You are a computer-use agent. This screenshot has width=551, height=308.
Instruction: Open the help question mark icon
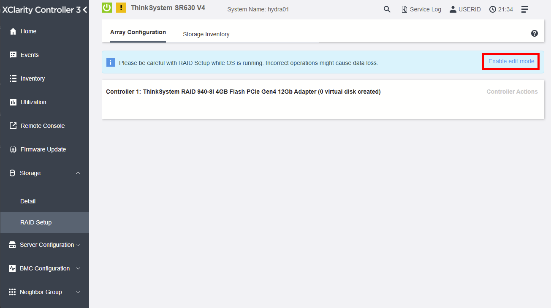535,33
